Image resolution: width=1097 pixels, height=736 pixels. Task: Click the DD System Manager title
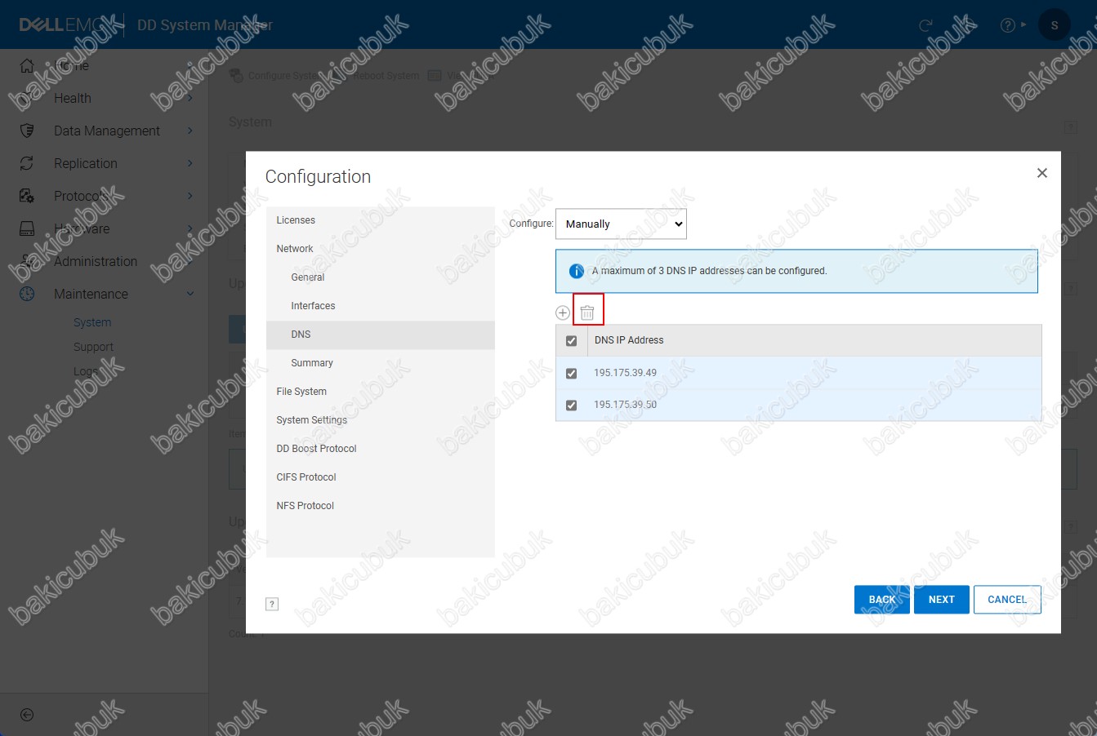(205, 25)
